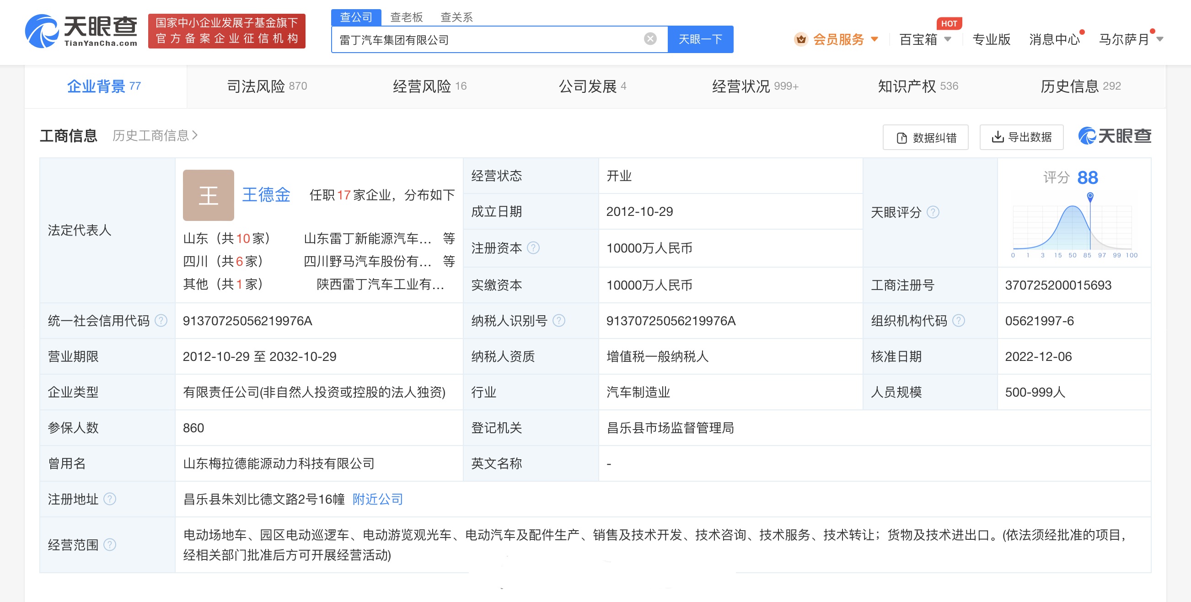Expand the 会员服务 dropdown
Screen dimensions: 1191x602
pyautogui.click(x=838, y=39)
